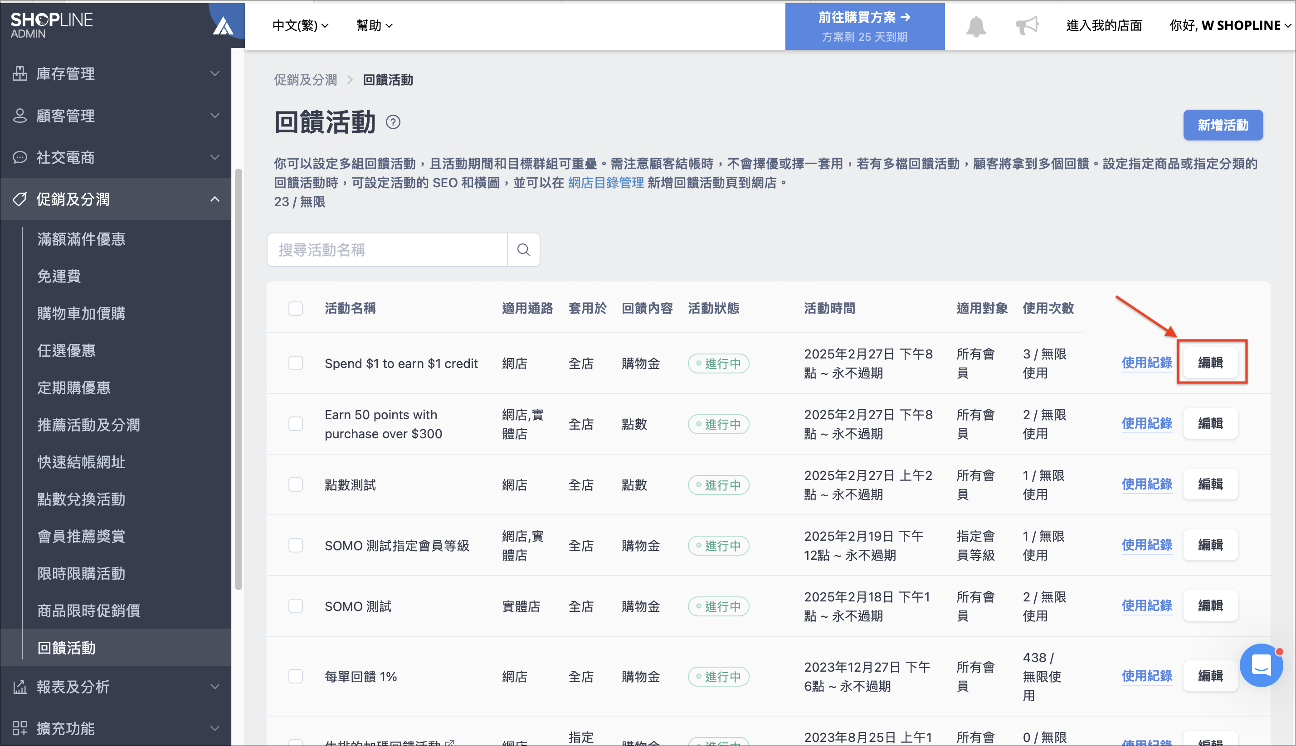
Task: Click 編輯 for Spend $1 to earn $1 credit
Action: 1210,363
